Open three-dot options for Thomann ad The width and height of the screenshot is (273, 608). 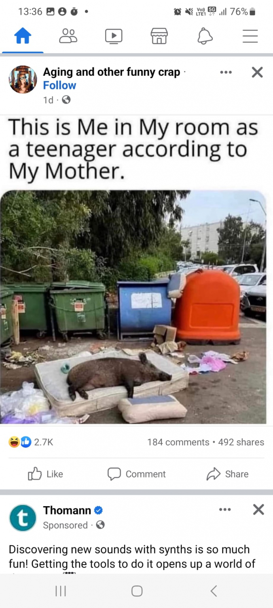tap(225, 510)
